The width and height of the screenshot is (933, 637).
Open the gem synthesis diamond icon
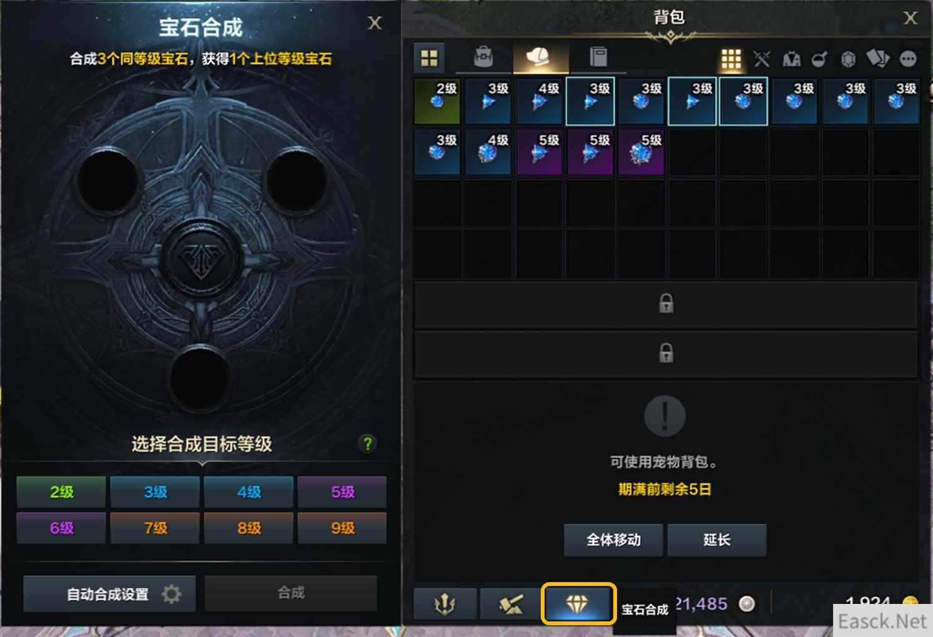[x=578, y=603]
